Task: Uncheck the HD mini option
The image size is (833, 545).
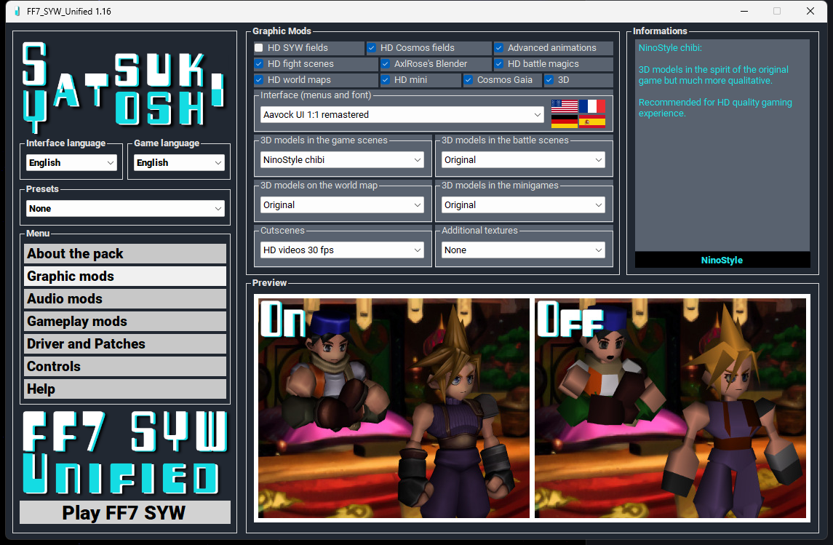Action: [x=385, y=80]
